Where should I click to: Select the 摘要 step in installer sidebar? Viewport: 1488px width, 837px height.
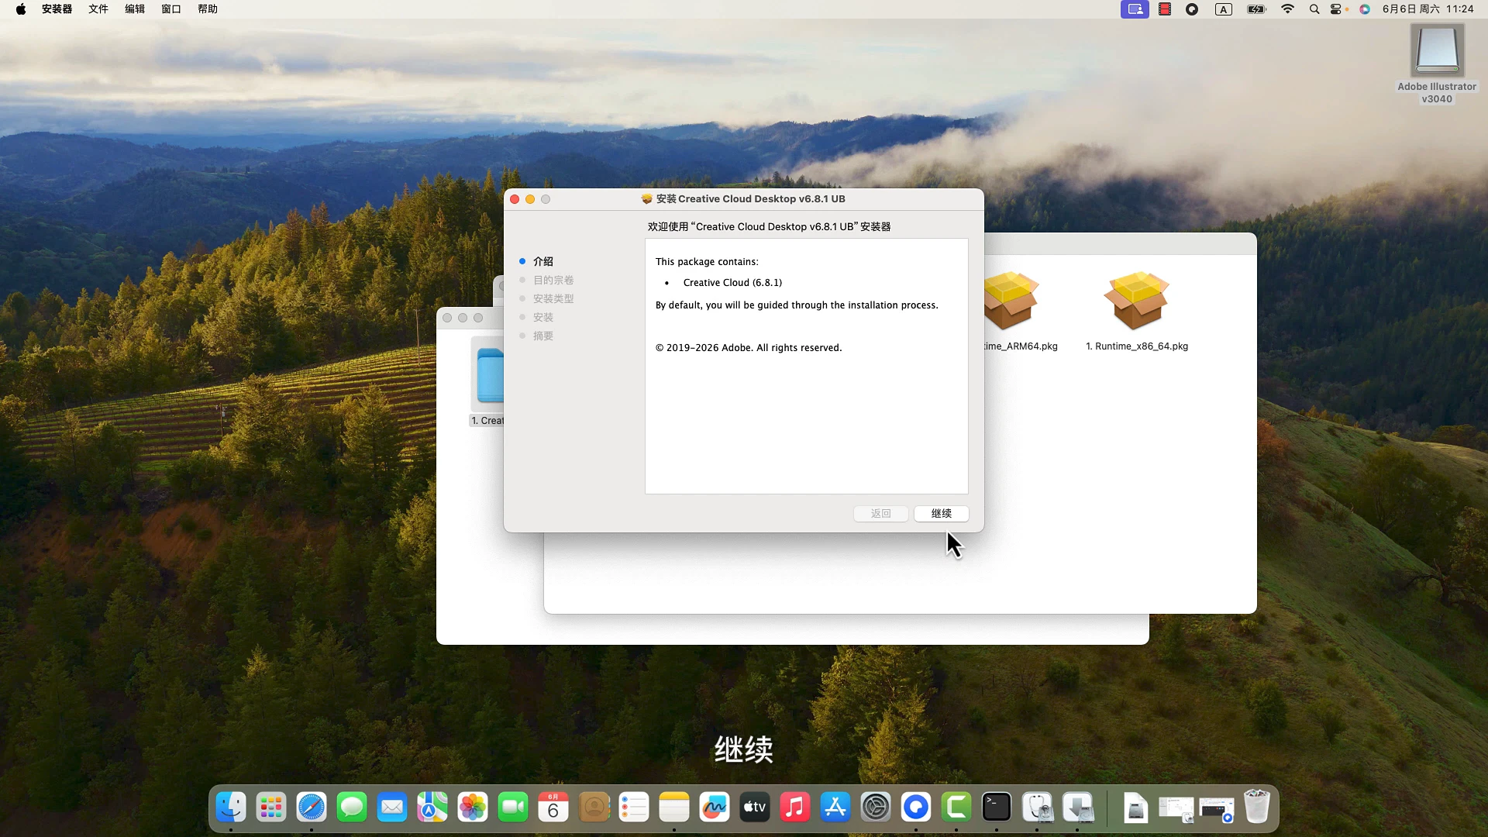pyautogui.click(x=542, y=336)
